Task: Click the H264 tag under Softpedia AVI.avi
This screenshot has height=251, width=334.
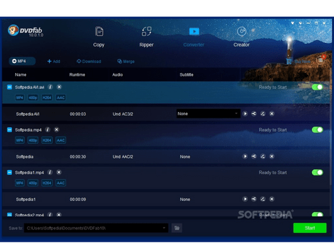Action: tap(47, 98)
